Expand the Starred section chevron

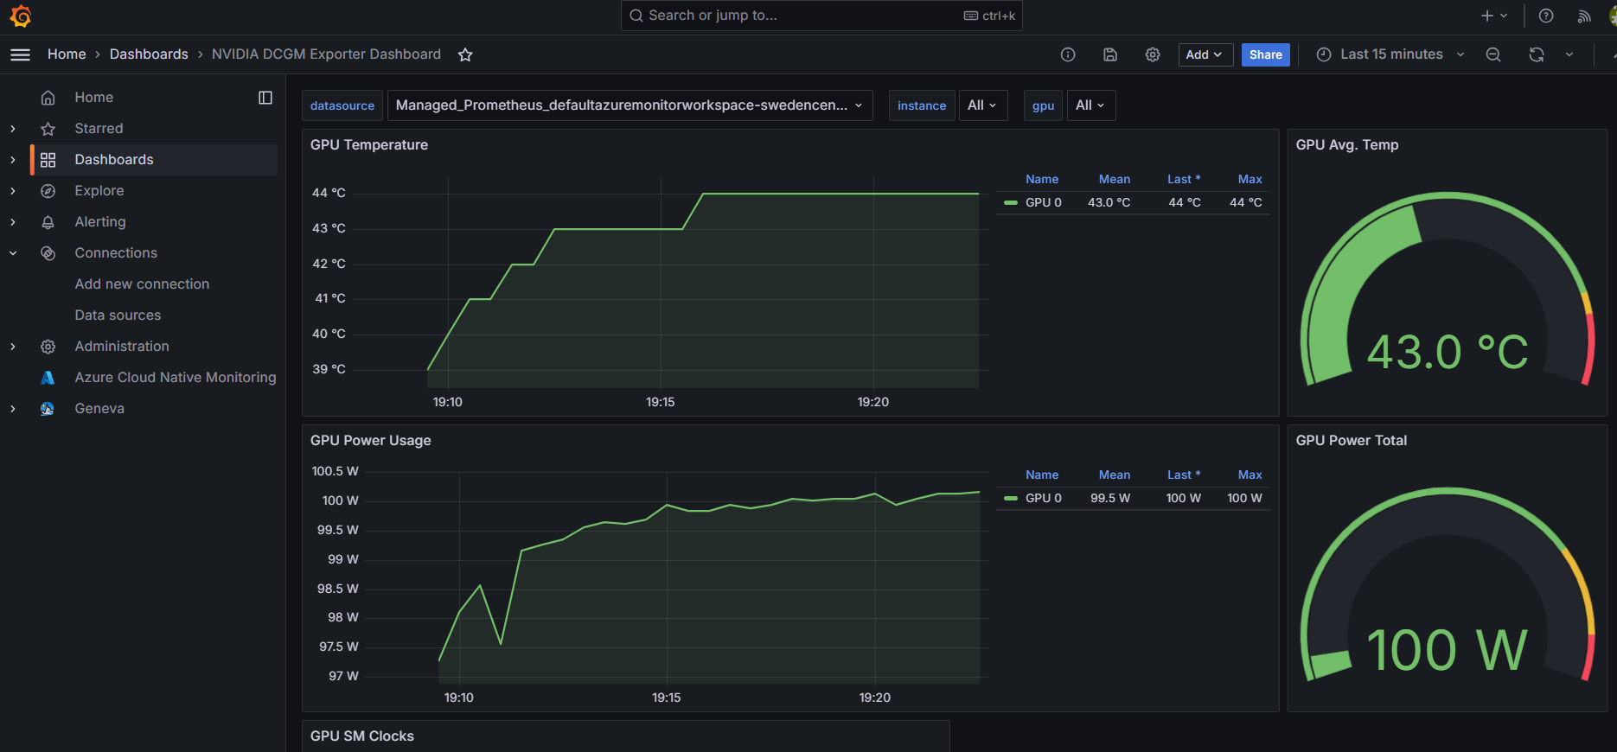(x=13, y=129)
